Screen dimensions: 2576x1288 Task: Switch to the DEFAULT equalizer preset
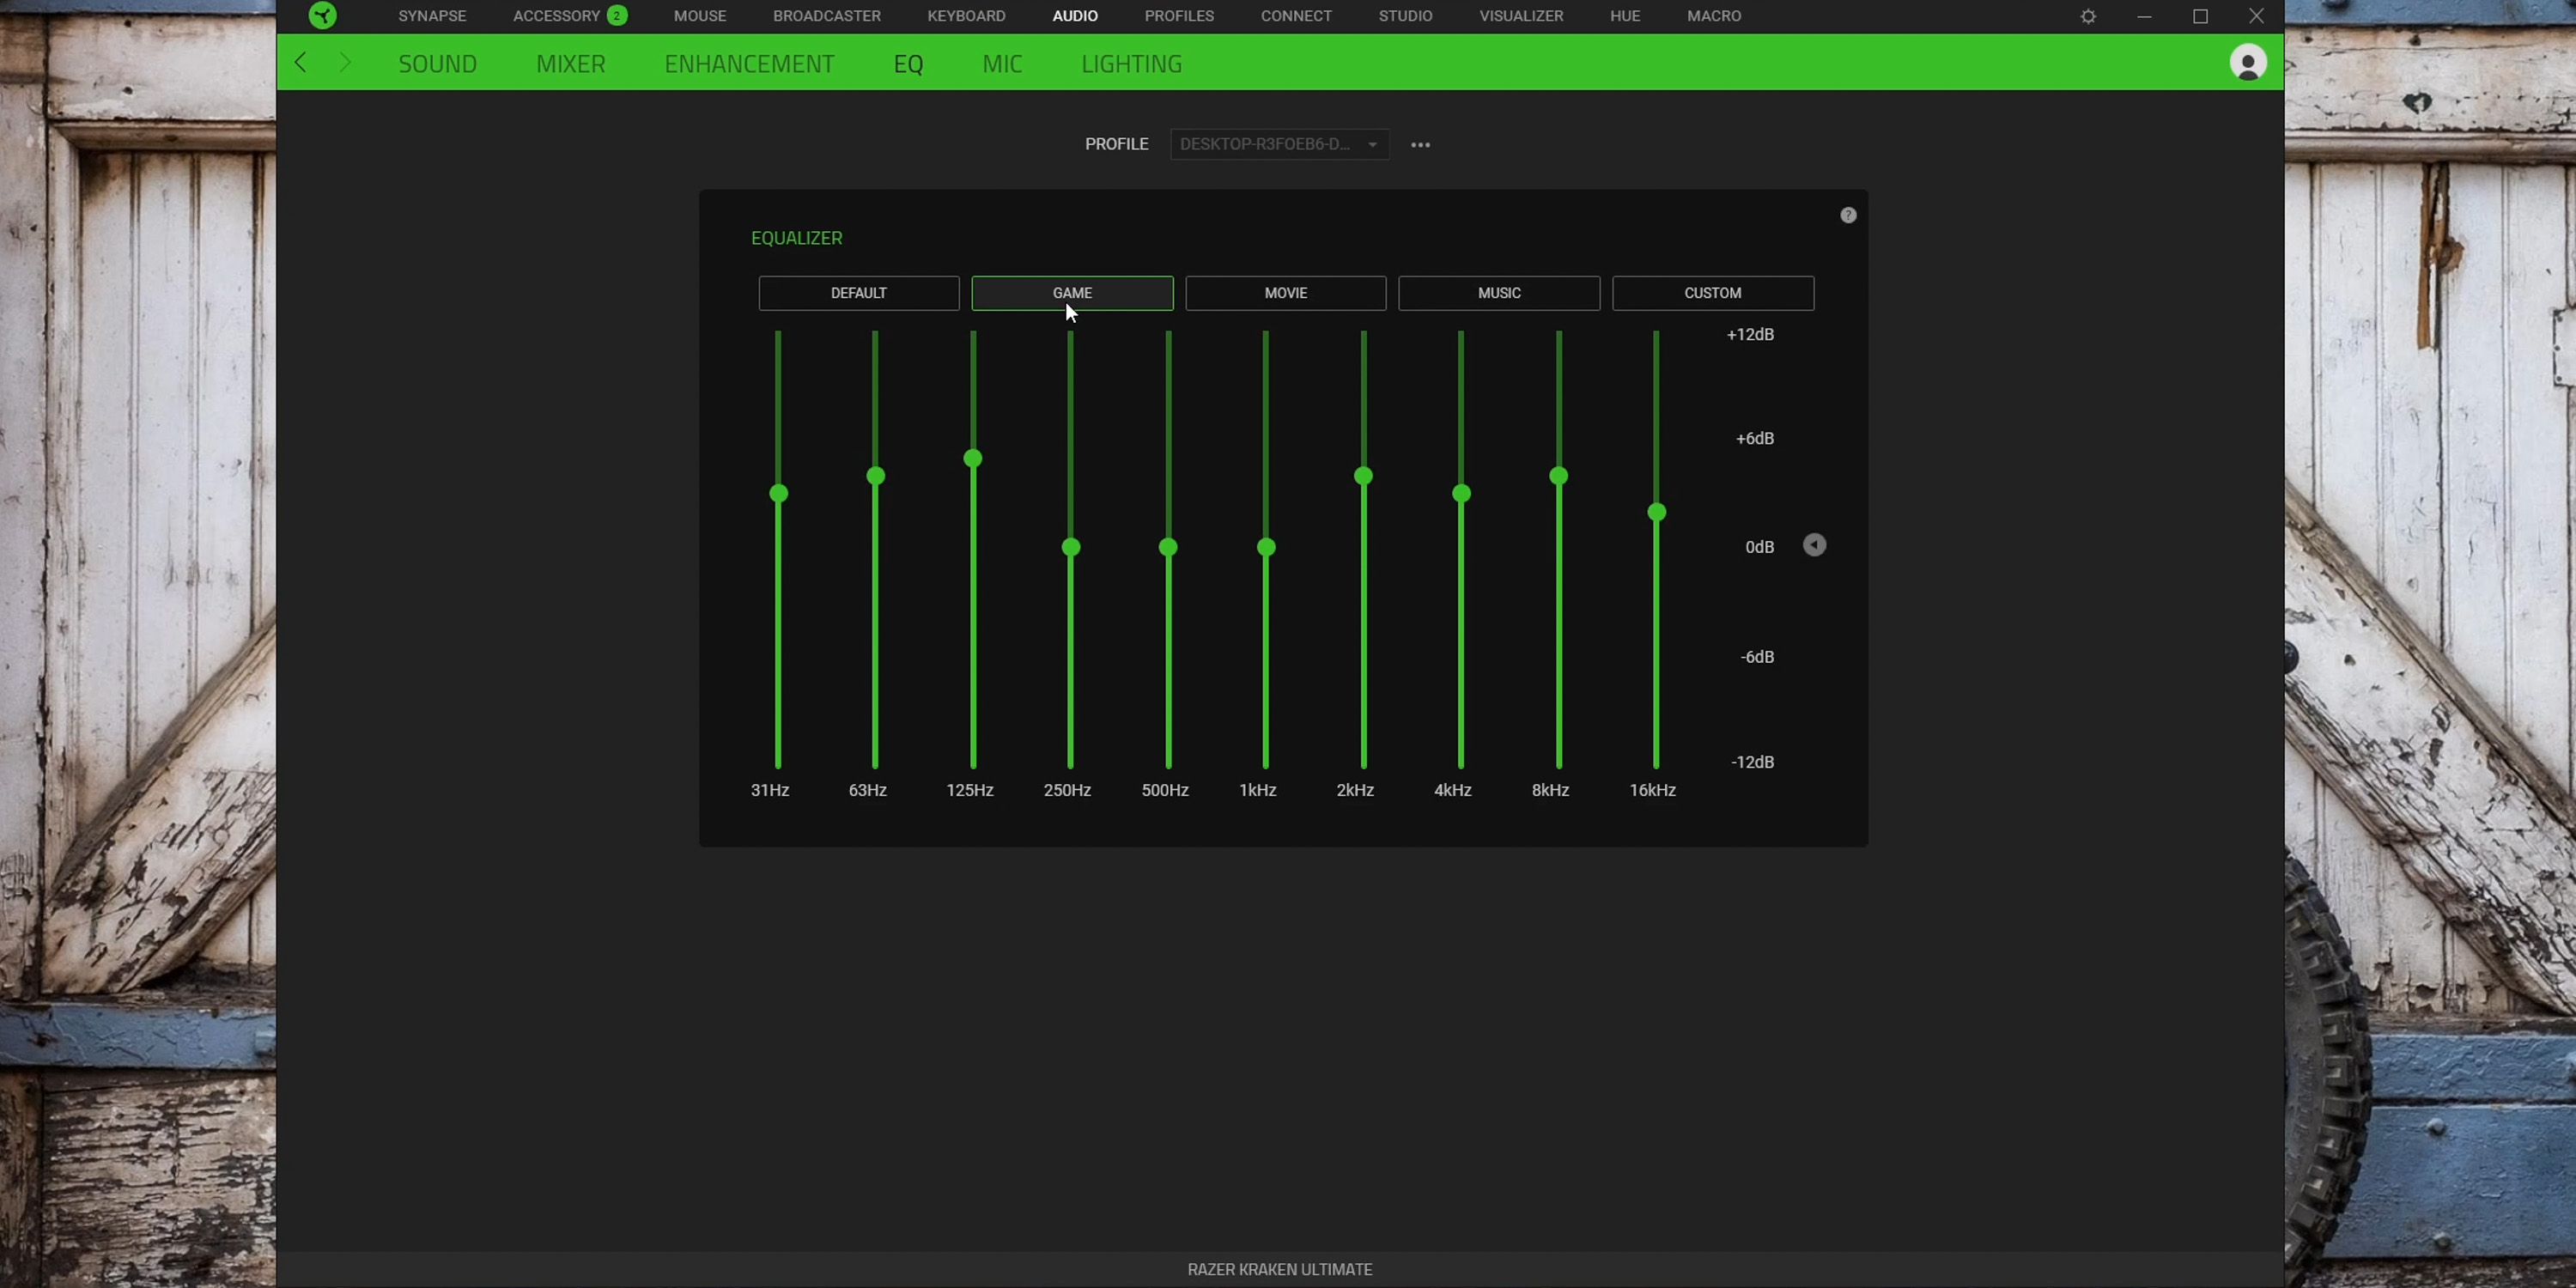coord(860,293)
